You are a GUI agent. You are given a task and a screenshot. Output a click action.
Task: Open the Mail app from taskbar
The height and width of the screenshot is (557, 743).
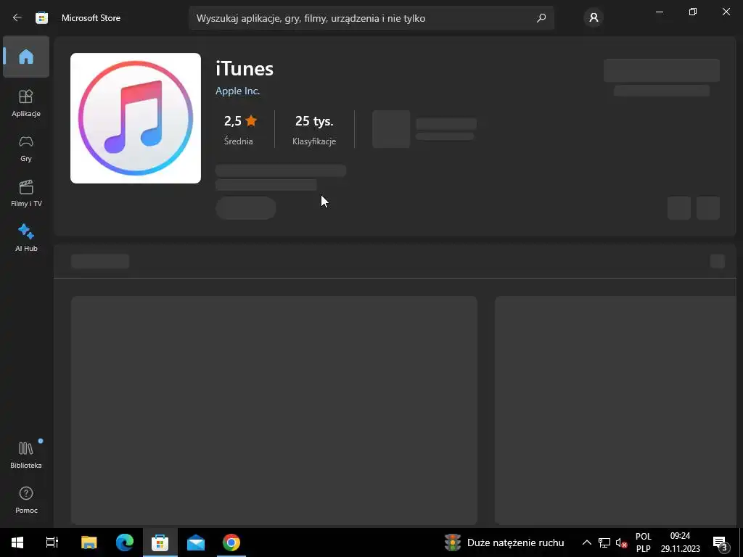click(196, 542)
